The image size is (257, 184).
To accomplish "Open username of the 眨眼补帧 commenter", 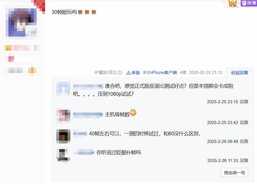I will pos(84,153).
